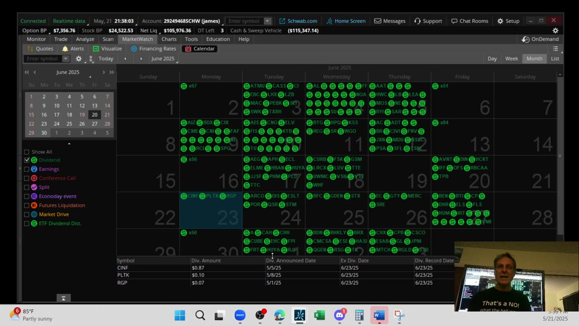Open Messages

[x=390, y=21]
